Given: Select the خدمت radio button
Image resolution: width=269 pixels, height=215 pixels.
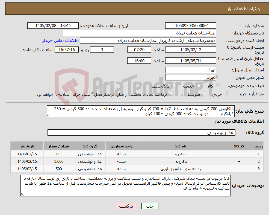Looking at the screenshot, I should coord(199,85).
